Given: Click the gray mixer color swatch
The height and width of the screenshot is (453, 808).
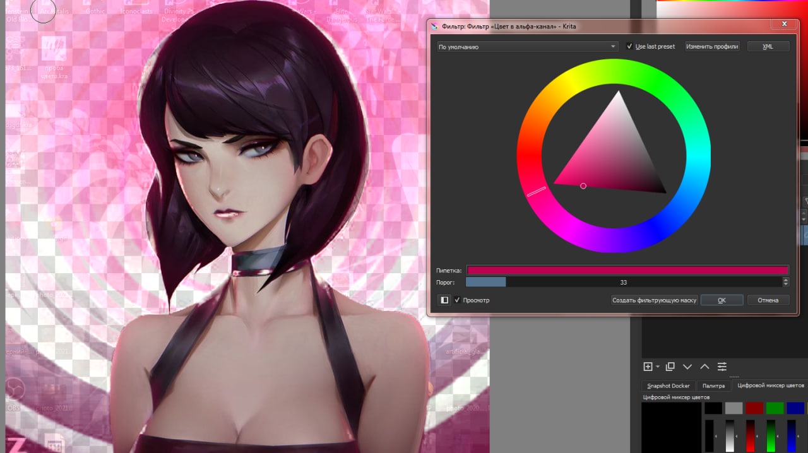Looking at the screenshot, I should (x=734, y=408).
